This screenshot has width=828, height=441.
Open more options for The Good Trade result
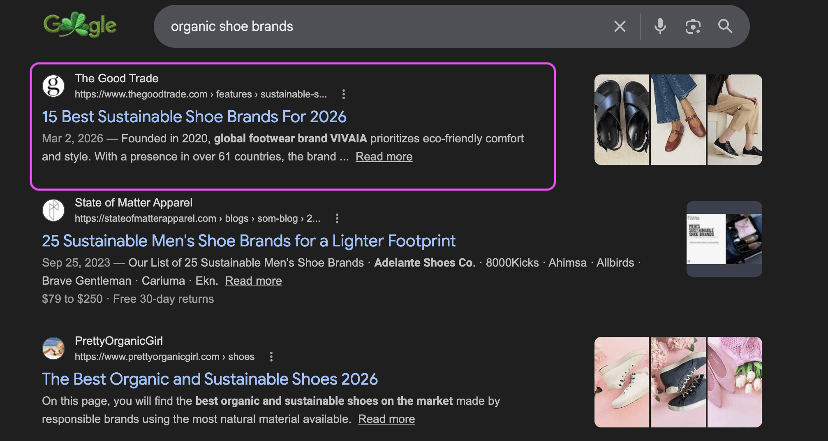344,94
